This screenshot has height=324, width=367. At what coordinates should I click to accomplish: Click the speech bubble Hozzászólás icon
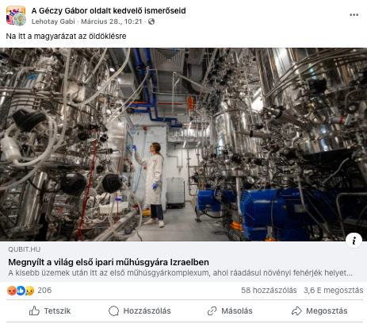tap(113, 310)
